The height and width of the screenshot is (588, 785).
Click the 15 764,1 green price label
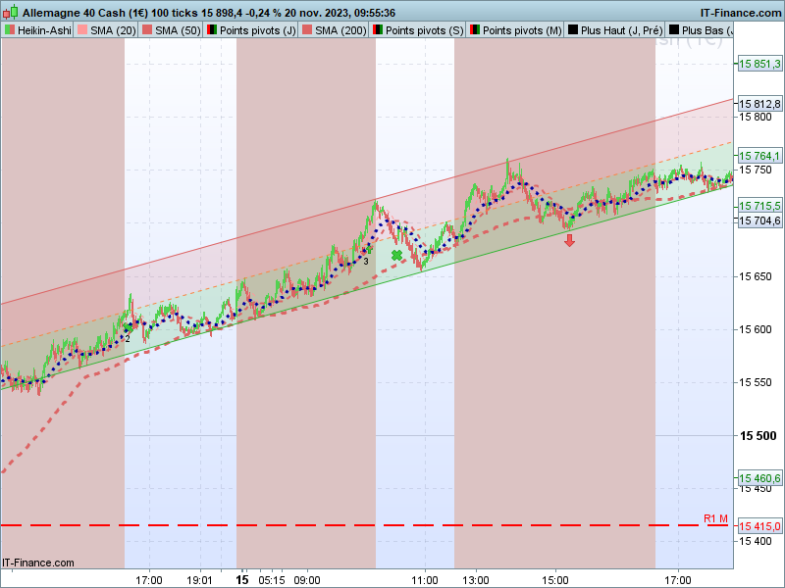[759, 156]
